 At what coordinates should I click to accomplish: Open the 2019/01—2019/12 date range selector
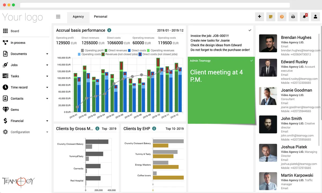pyautogui.click(x=170, y=30)
